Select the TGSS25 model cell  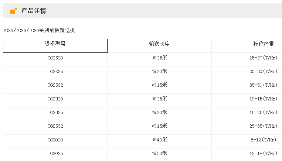pyautogui.click(x=55, y=72)
